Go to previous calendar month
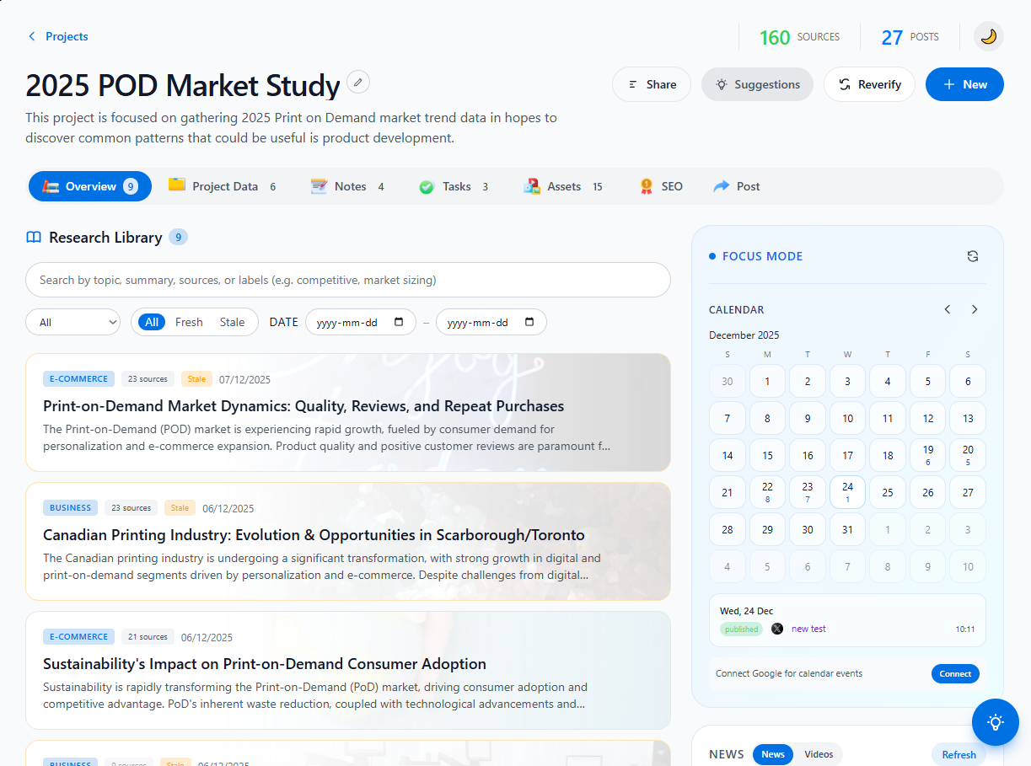The width and height of the screenshot is (1031, 766). pyautogui.click(x=948, y=309)
